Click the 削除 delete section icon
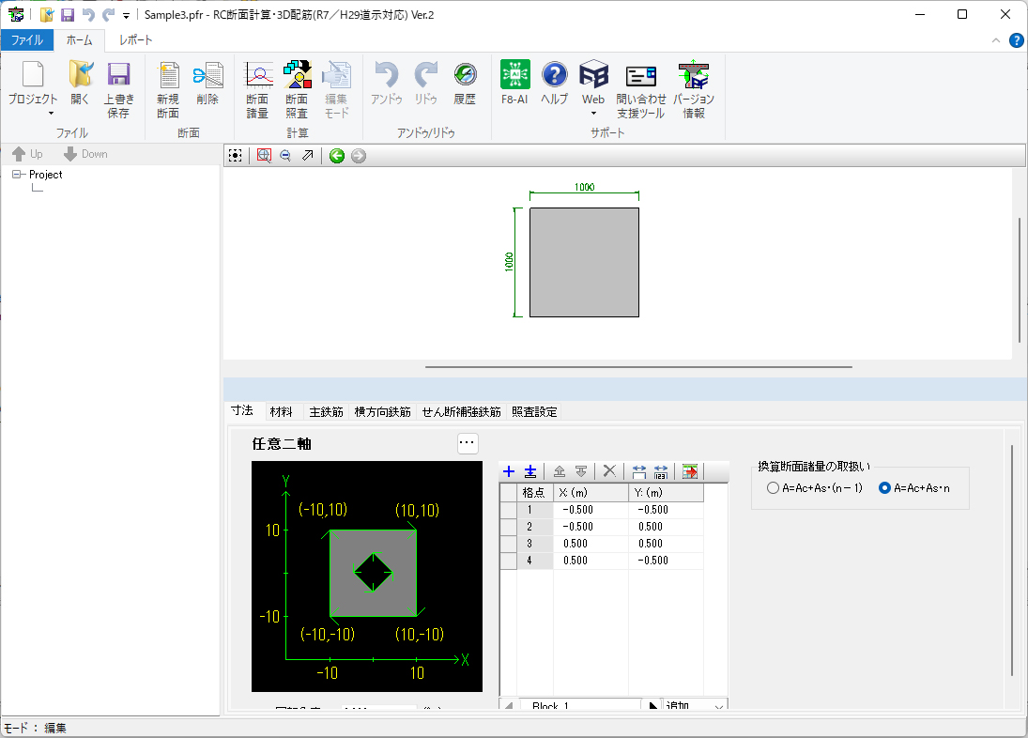Image resolution: width=1028 pixels, height=738 pixels. (207, 83)
